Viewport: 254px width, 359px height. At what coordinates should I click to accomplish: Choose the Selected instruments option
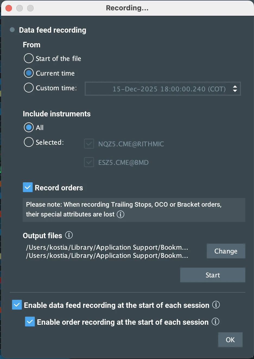[x=28, y=142]
